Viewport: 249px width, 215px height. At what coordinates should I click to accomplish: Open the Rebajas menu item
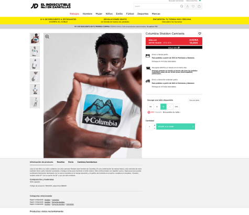74,14
